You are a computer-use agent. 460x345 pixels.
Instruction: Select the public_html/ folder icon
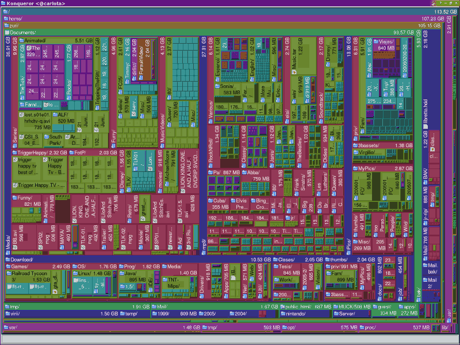point(283,306)
